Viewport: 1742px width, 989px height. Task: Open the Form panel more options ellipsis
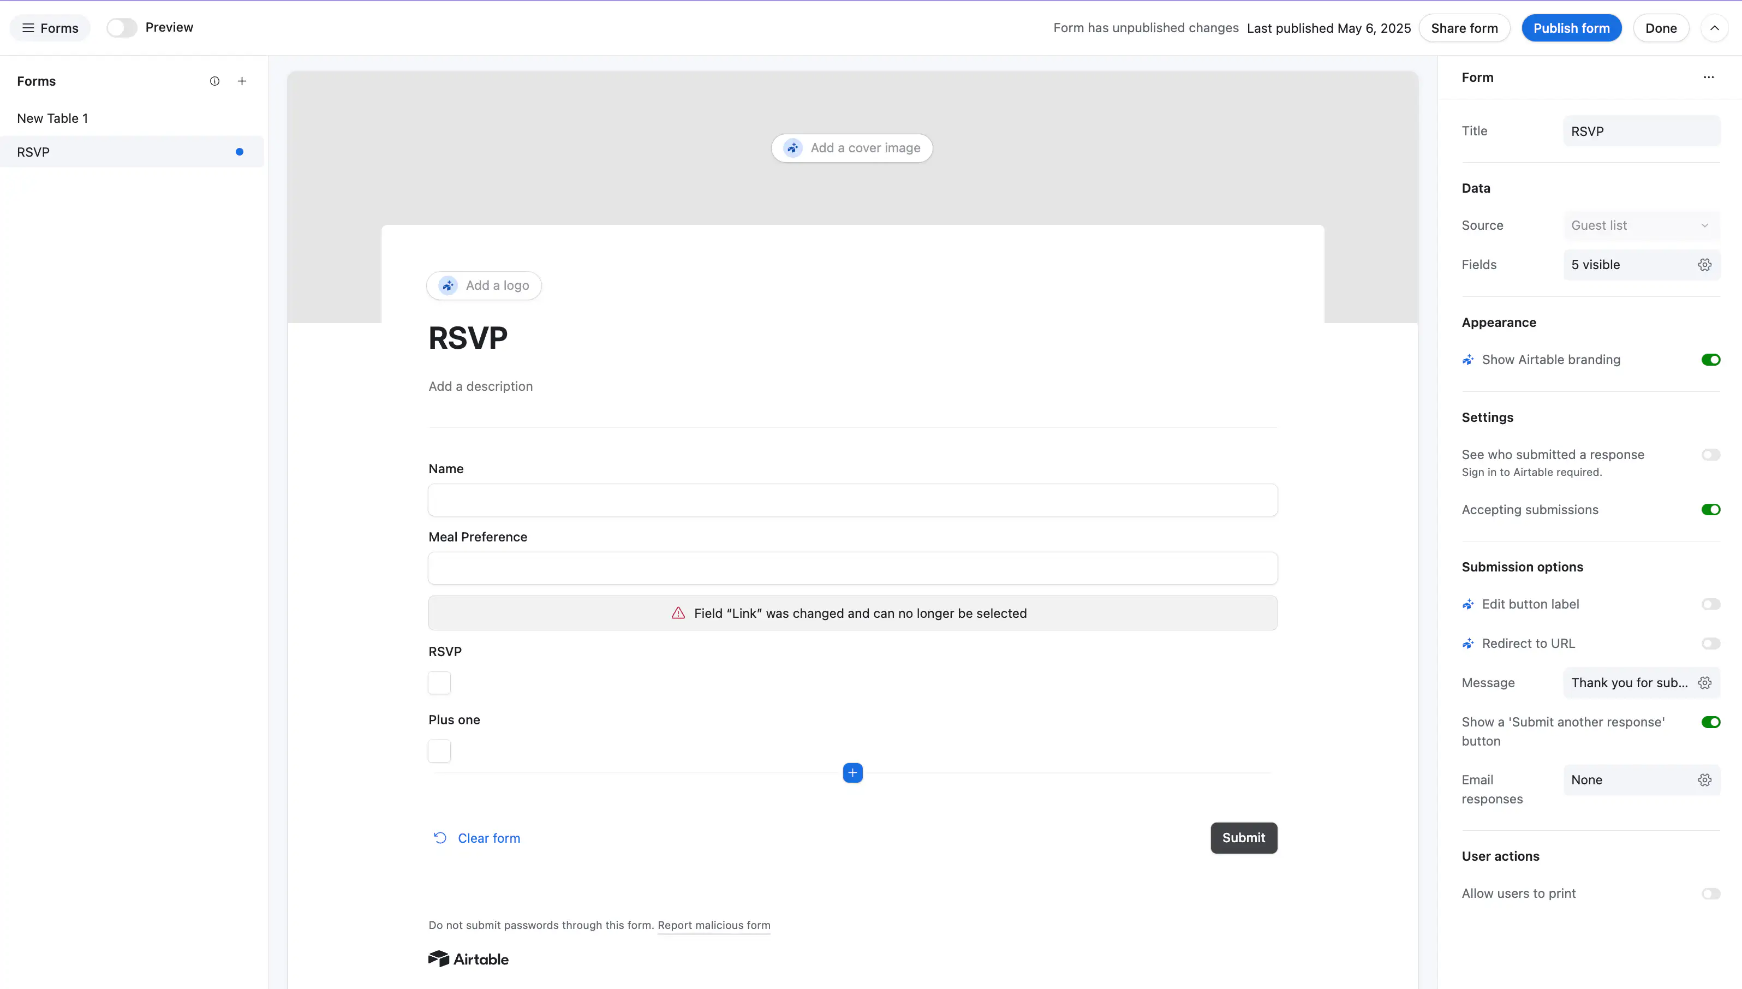[1709, 78]
